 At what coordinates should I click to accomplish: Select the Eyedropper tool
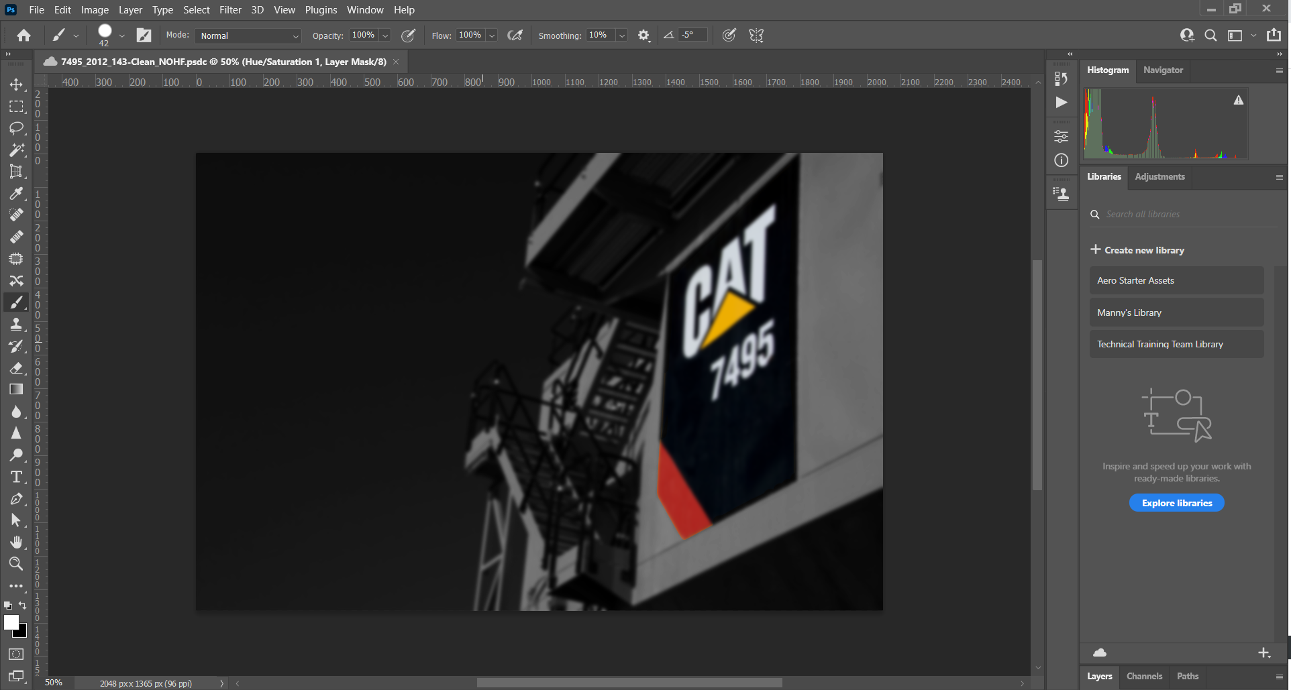[x=16, y=194]
